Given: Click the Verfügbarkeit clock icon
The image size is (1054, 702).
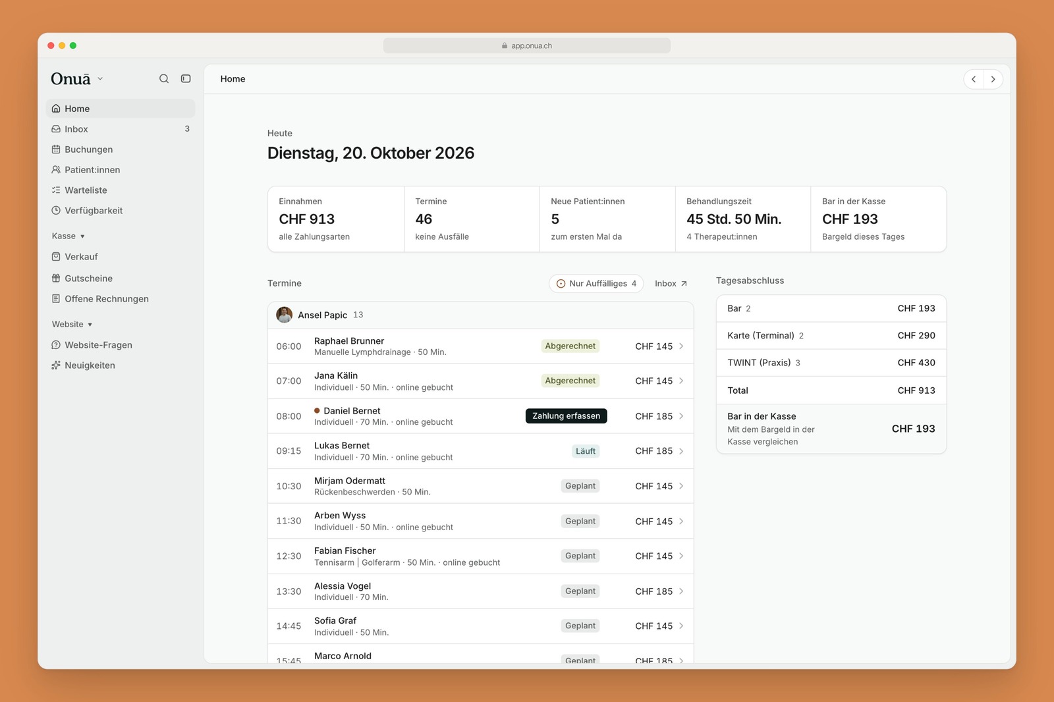Looking at the screenshot, I should pyautogui.click(x=56, y=211).
